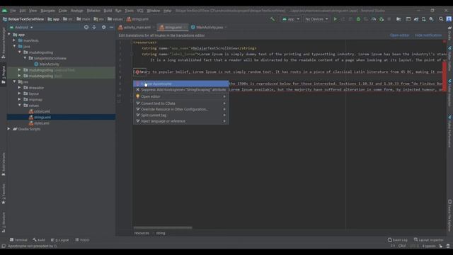This screenshot has width=453, height=255.
Task: Open the TODO tool window
Action: click(x=82, y=240)
